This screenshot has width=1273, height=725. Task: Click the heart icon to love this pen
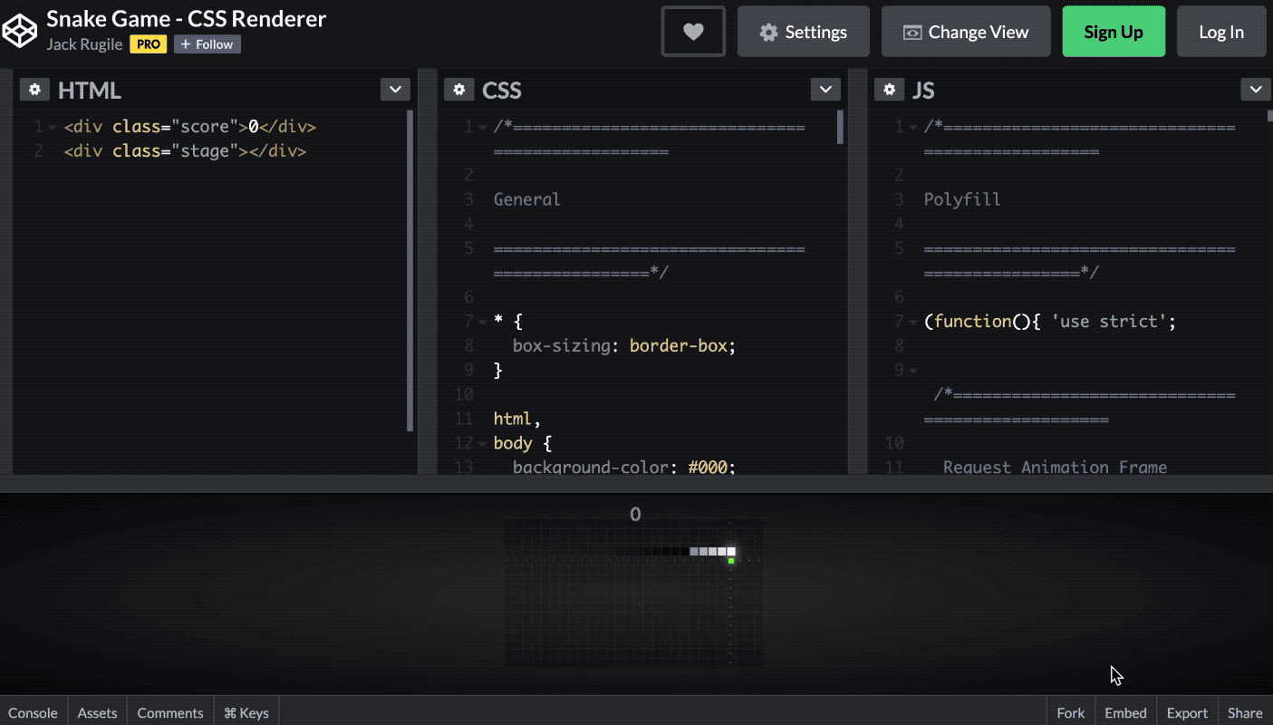pos(692,31)
